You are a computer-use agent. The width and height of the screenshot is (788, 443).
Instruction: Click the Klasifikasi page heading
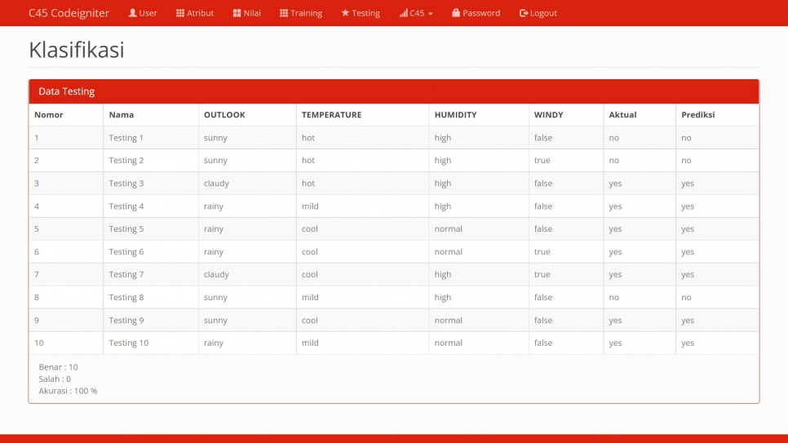tap(77, 51)
